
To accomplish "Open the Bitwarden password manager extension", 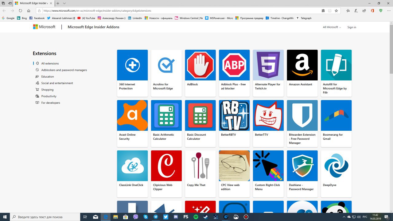I will (302, 123).
